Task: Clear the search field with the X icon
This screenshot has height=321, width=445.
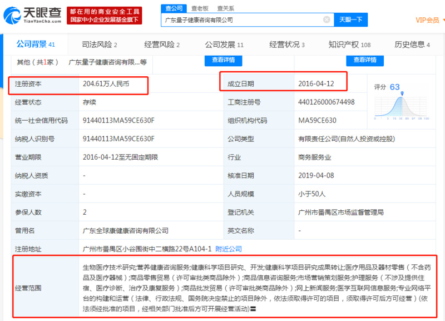Action: (327, 19)
